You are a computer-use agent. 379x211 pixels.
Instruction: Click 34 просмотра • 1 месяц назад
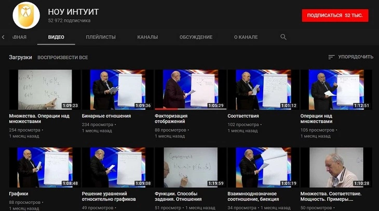tap(259, 207)
